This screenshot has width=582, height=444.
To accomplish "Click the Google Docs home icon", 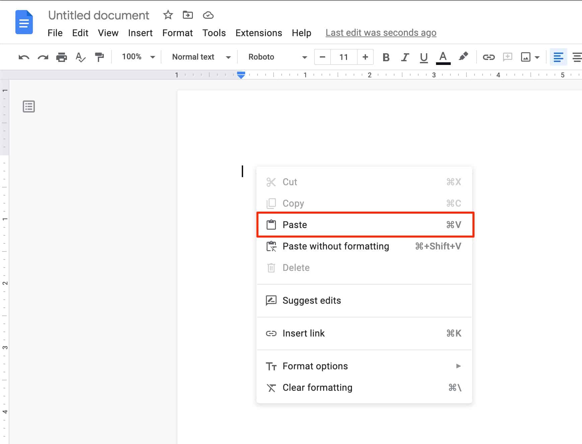I will (24, 22).
